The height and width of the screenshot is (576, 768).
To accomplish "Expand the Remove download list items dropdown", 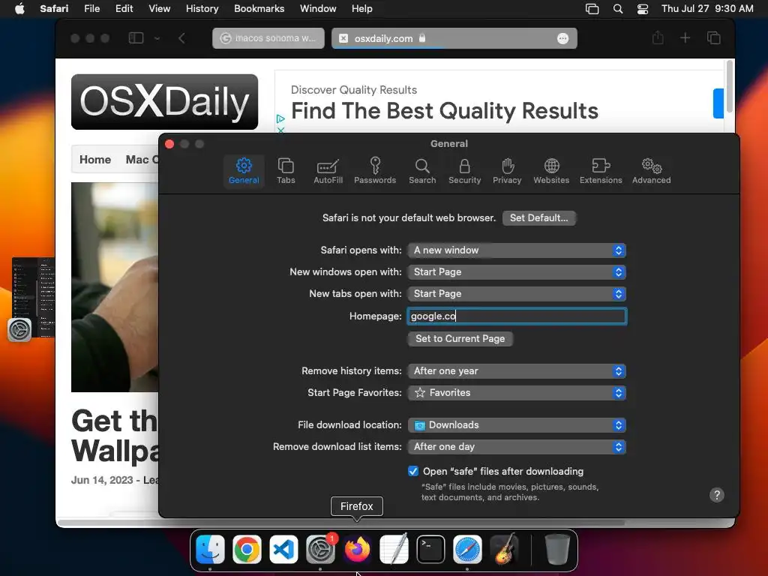I will click(517, 447).
